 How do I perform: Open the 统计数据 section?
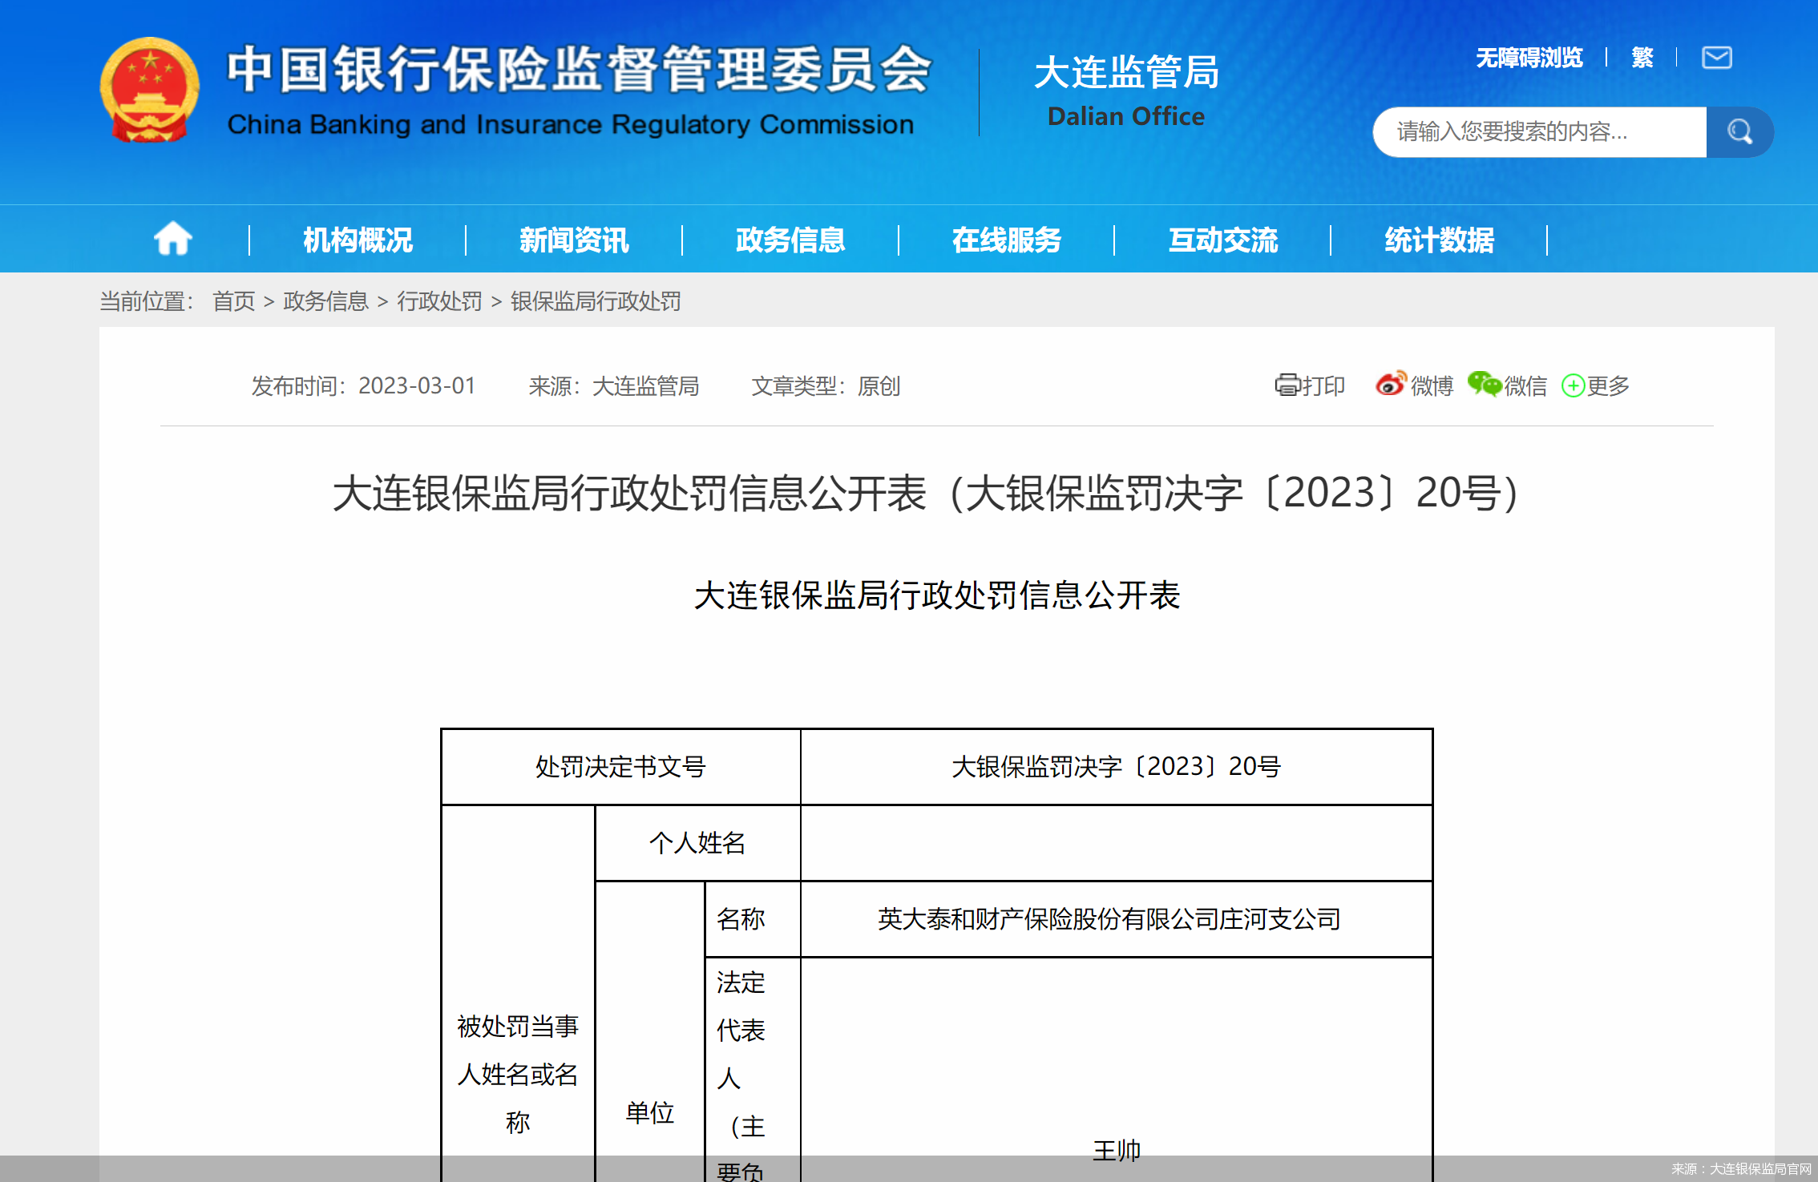pyautogui.click(x=1440, y=240)
